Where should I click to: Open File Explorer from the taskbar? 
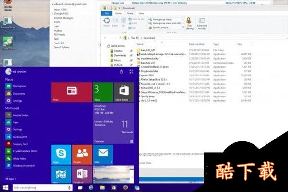pos(102,187)
